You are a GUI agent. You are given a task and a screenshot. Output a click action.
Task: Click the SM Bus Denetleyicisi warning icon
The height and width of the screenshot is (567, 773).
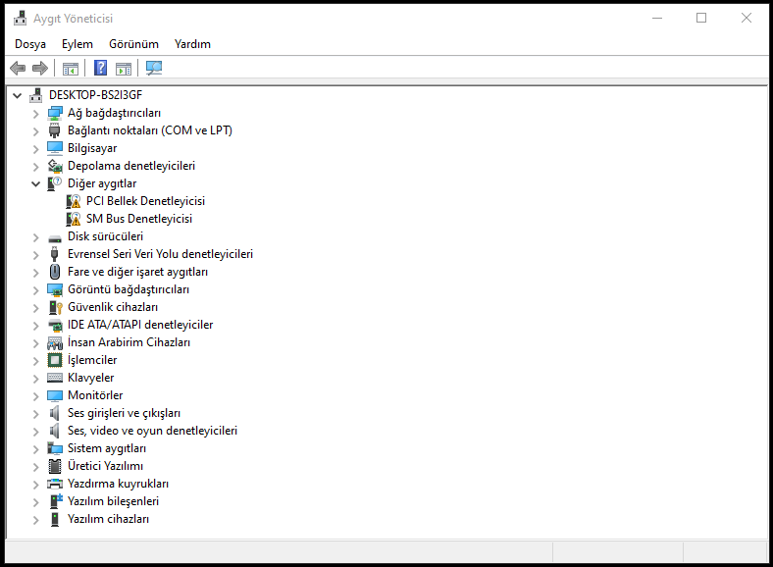click(74, 219)
